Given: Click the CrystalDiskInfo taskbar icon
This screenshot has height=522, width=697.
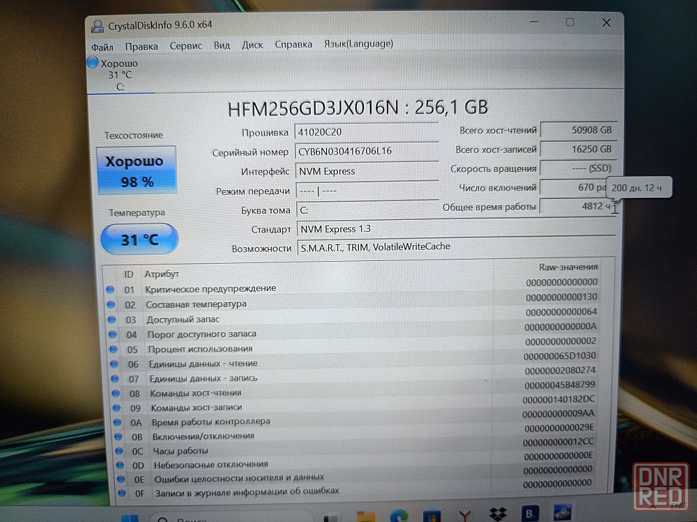Looking at the screenshot, I should click(x=562, y=512).
